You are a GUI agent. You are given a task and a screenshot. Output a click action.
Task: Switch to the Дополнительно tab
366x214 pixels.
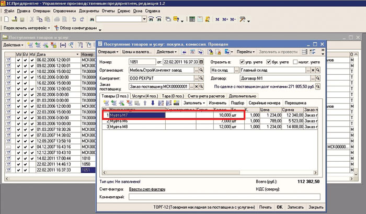tap(242, 96)
